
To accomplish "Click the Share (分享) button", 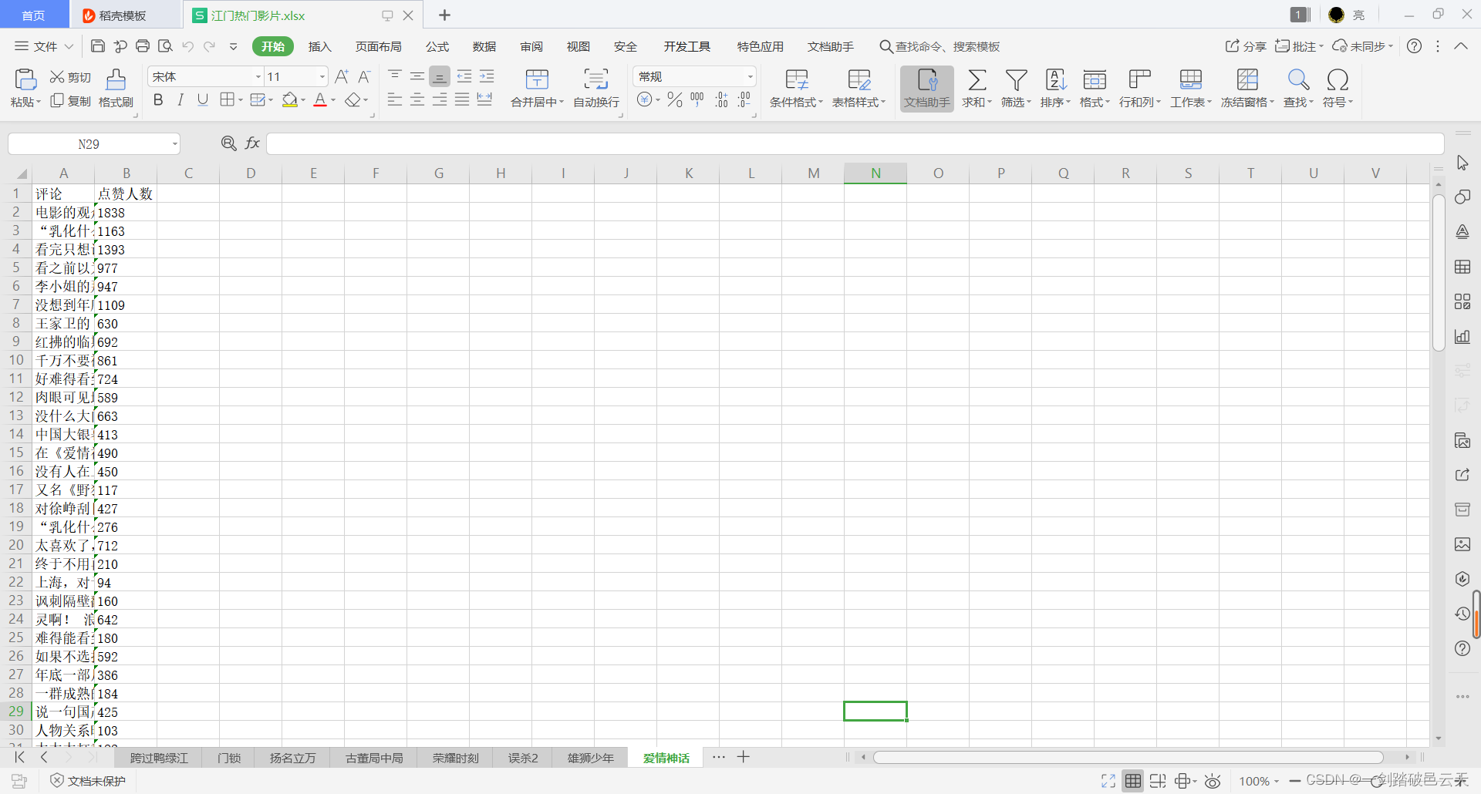I will click(x=1246, y=46).
